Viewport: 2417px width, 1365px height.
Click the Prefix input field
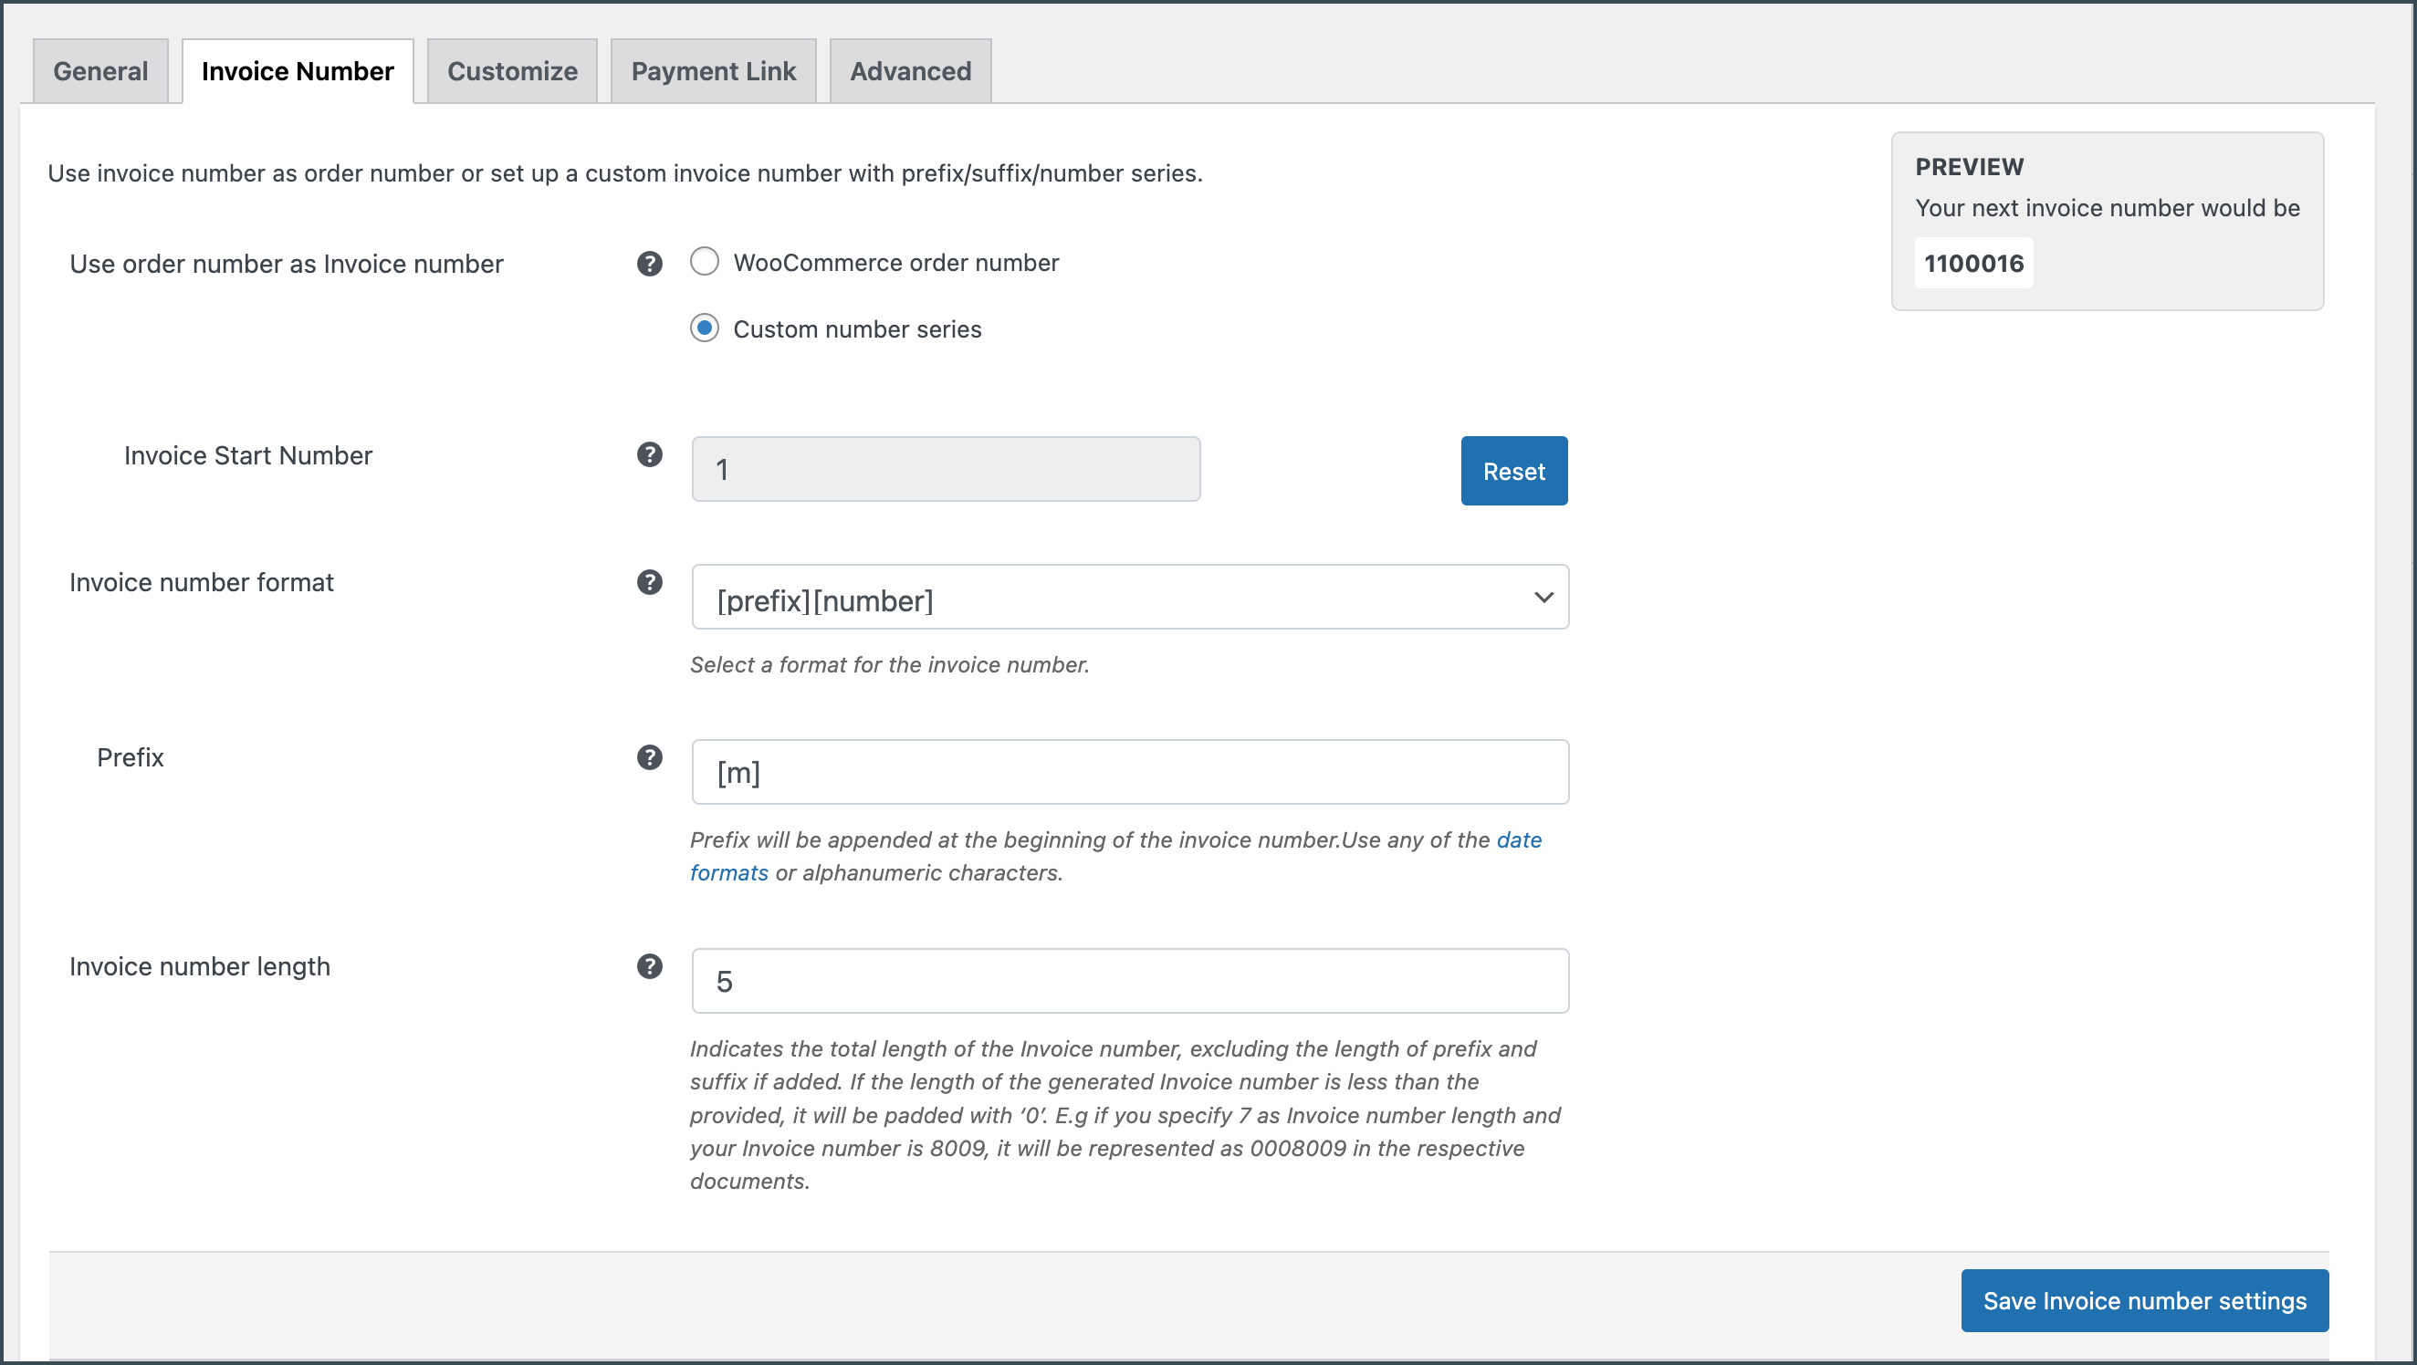pos(1130,772)
